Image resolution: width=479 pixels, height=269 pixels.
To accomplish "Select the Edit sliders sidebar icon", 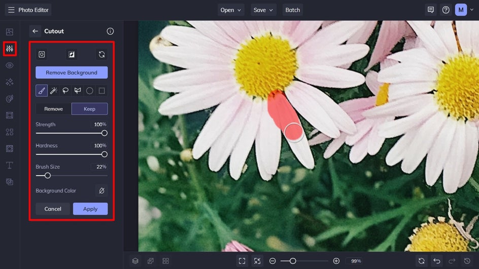I will [x=10, y=49].
